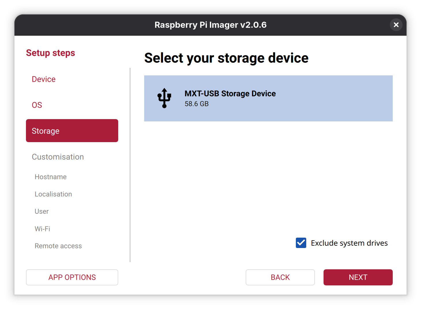Select MXT-USB Storage Device entry
Screen dimensions: 421x309
click(268, 98)
